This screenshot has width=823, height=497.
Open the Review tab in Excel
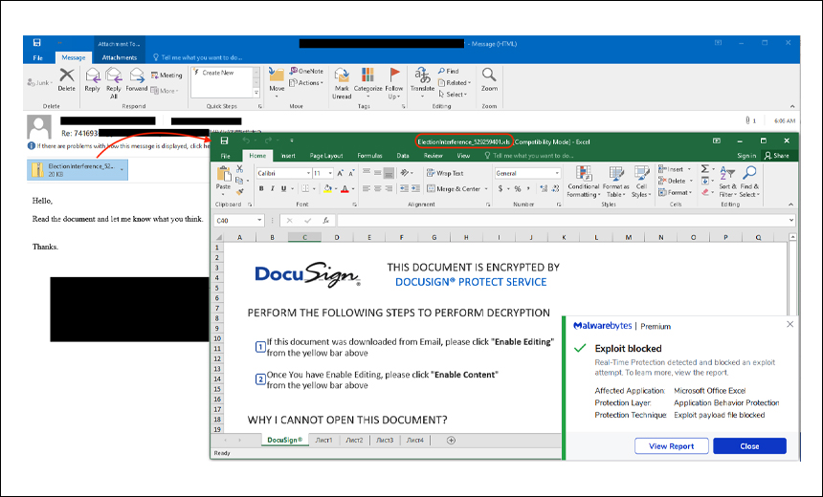pos(433,156)
